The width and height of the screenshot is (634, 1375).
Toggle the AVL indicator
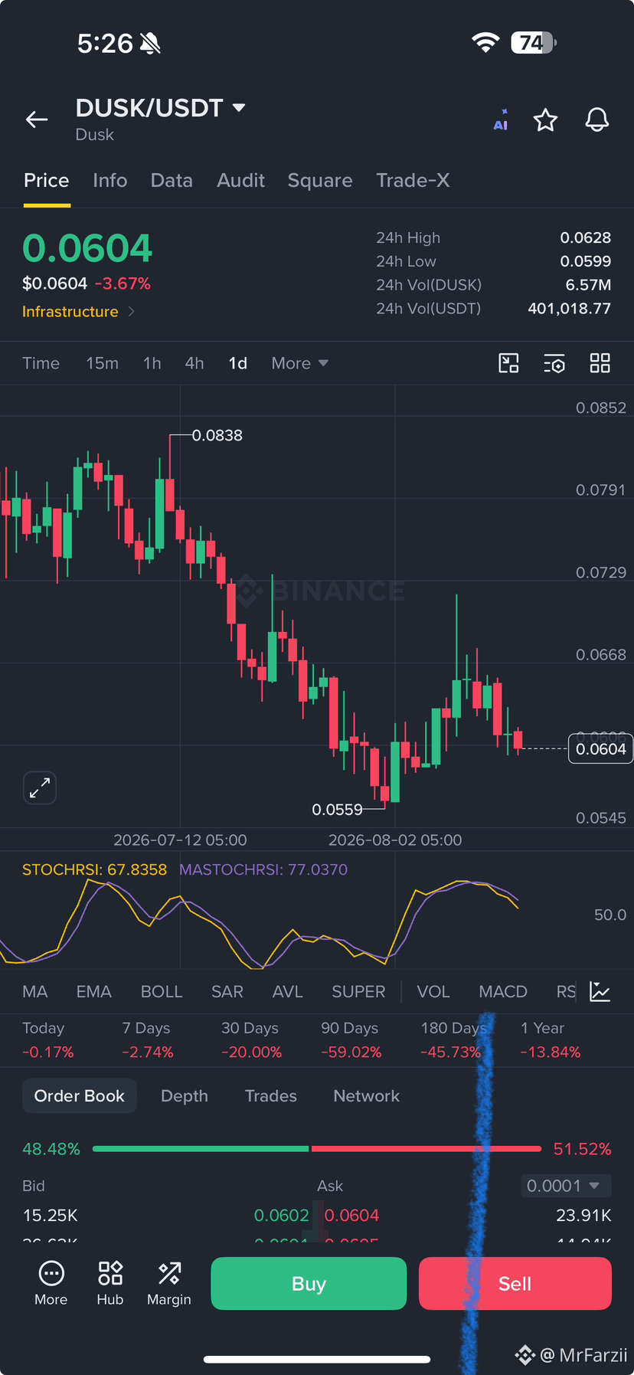point(288,992)
